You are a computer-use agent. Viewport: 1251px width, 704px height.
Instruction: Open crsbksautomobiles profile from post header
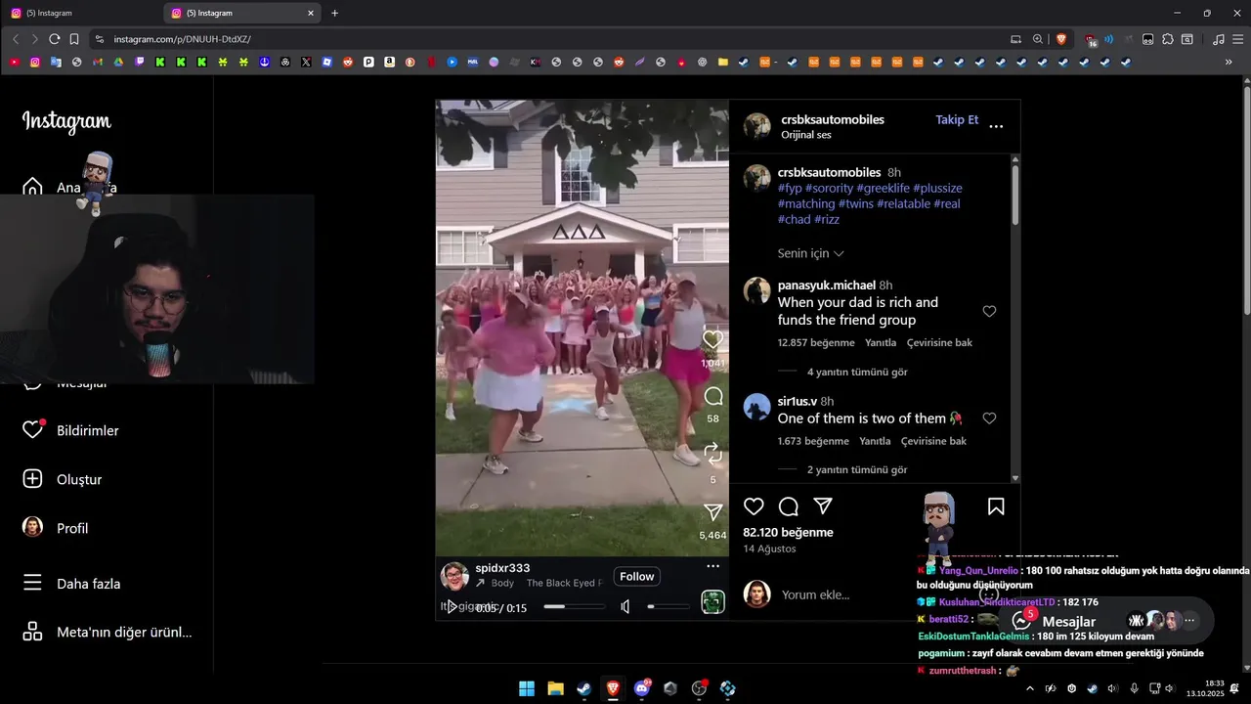pyautogui.click(x=833, y=119)
